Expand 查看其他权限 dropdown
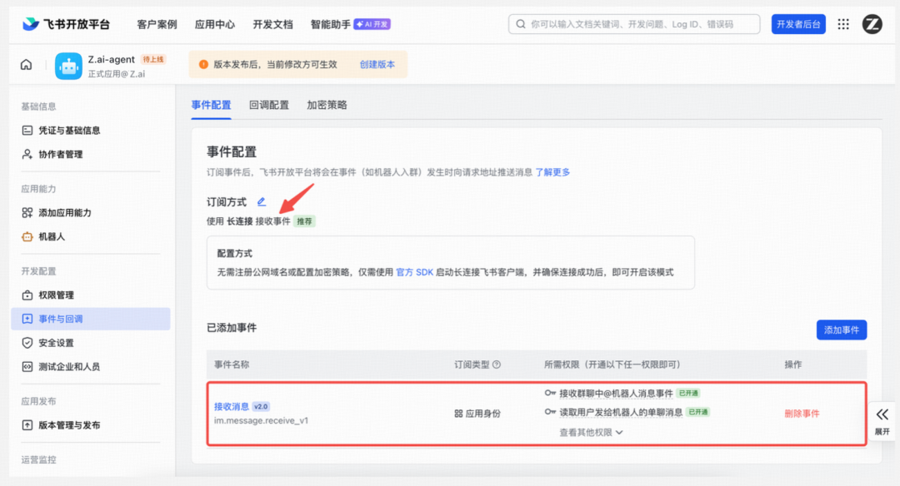This screenshot has height=486, width=900. pos(591,432)
